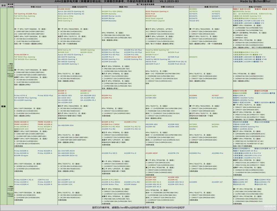This screenshot has width=277, height=211.
Task: Click A320M Water Plus entry
Action: pyautogui.click(x=110, y=184)
